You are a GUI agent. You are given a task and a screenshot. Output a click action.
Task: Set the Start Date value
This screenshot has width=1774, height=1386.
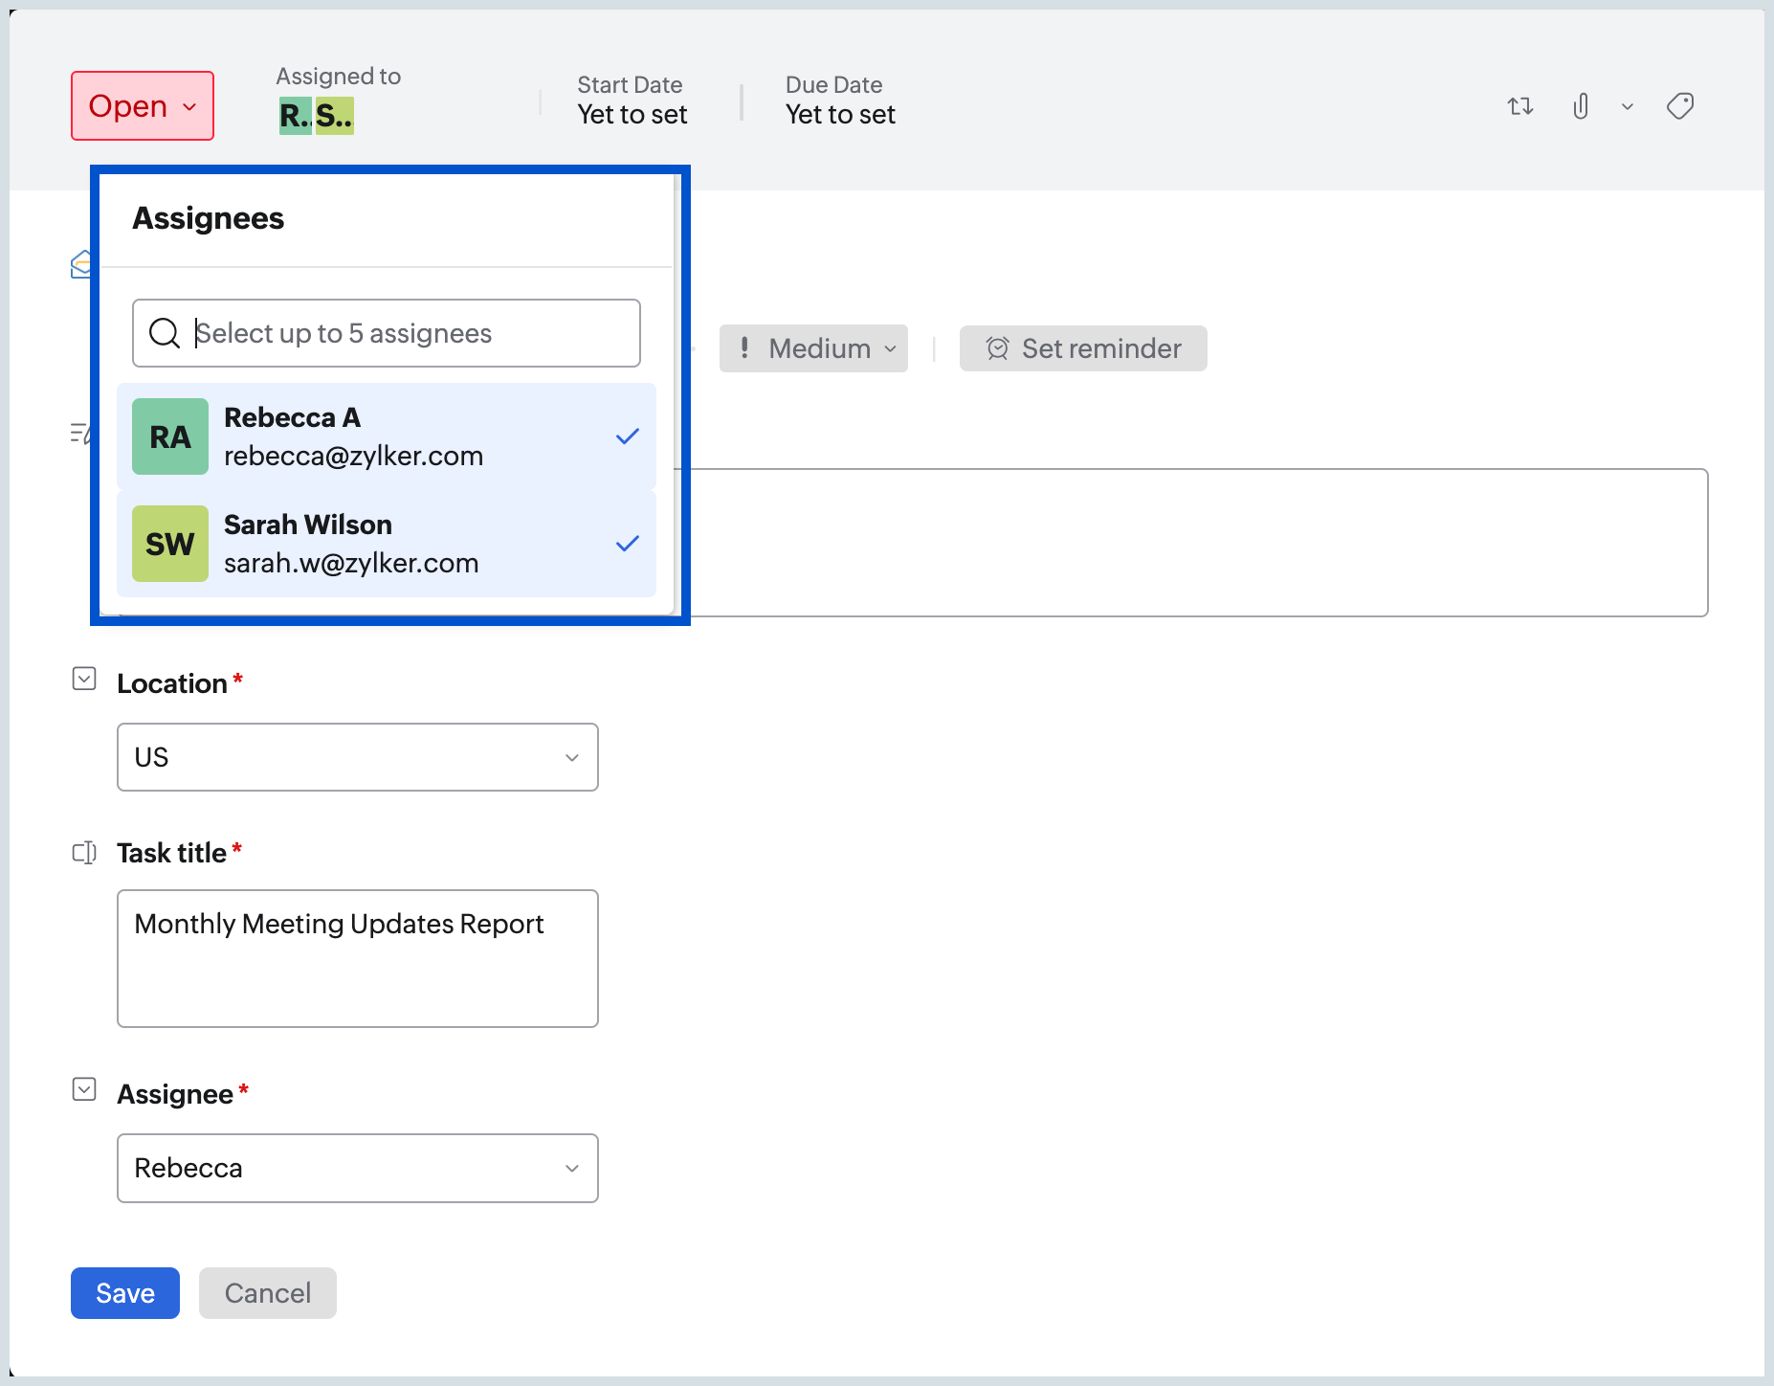pos(632,115)
